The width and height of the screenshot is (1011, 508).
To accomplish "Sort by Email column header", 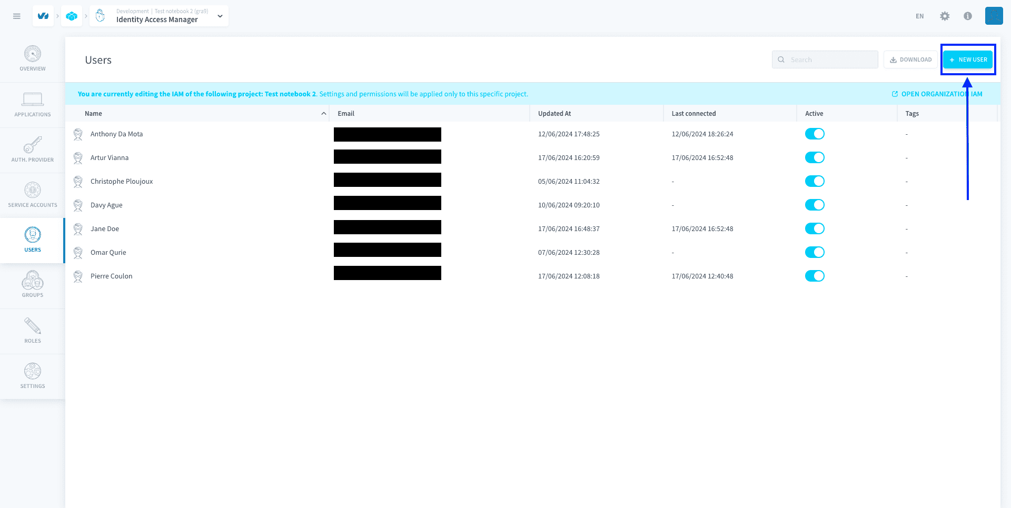I will point(346,114).
